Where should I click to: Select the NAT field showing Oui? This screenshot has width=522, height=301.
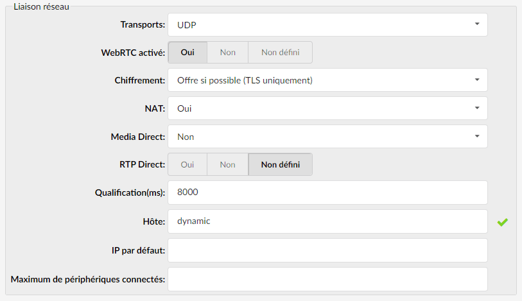click(x=327, y=108)
